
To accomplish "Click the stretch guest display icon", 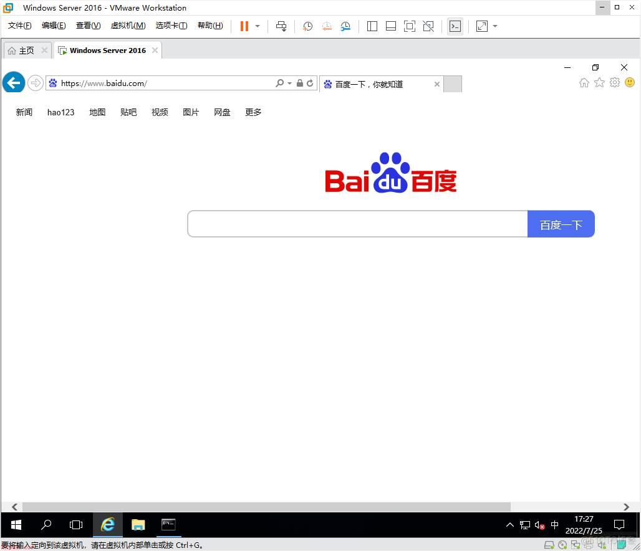I will (x=482, y=26).
